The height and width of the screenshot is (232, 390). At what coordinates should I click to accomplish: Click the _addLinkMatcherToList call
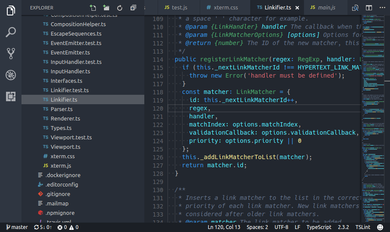point(238,157)
